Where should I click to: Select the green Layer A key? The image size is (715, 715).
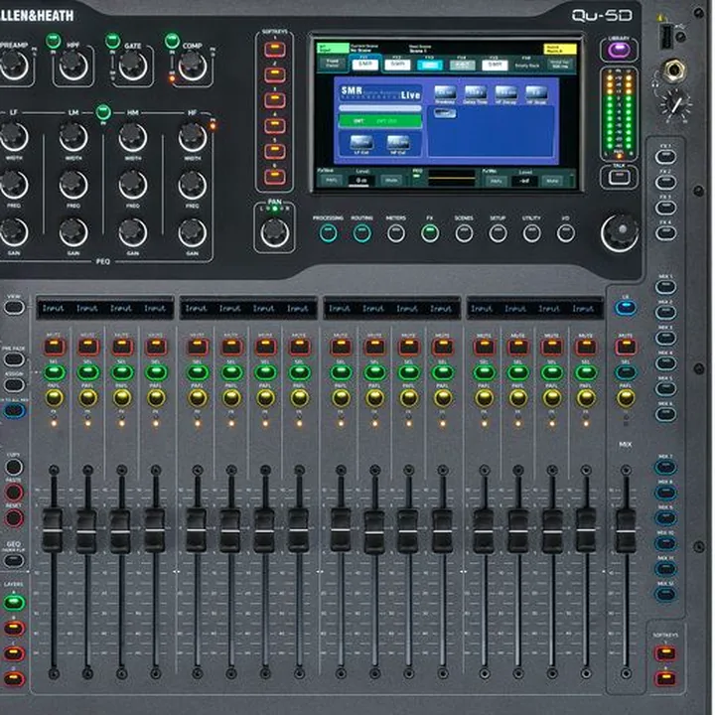(x=14, y=603)
